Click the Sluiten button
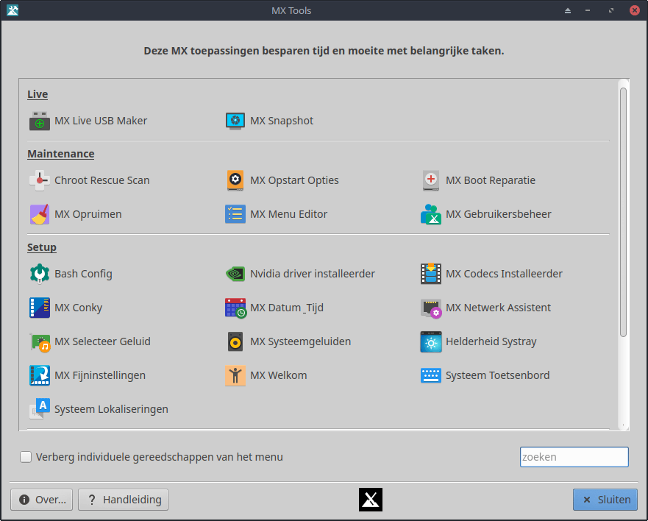648x521 pixels. (x=605, y=500)
